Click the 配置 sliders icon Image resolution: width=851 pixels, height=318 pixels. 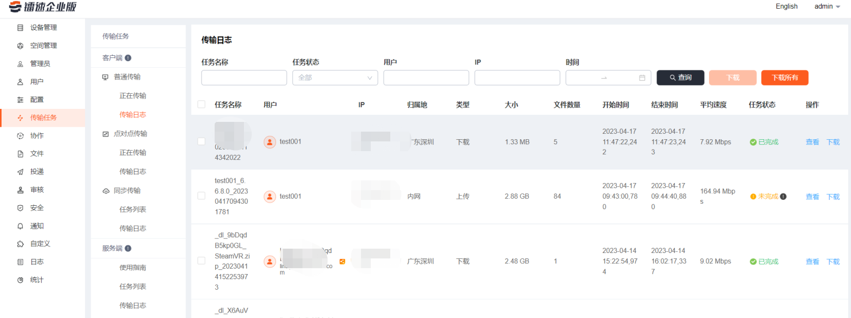(20, 100)
